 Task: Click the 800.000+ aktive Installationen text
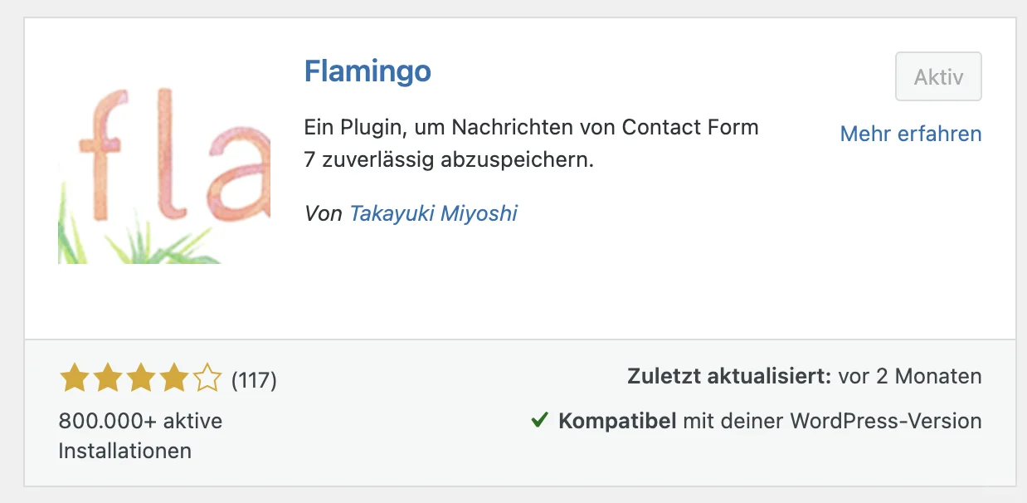(x=140, y=436)
